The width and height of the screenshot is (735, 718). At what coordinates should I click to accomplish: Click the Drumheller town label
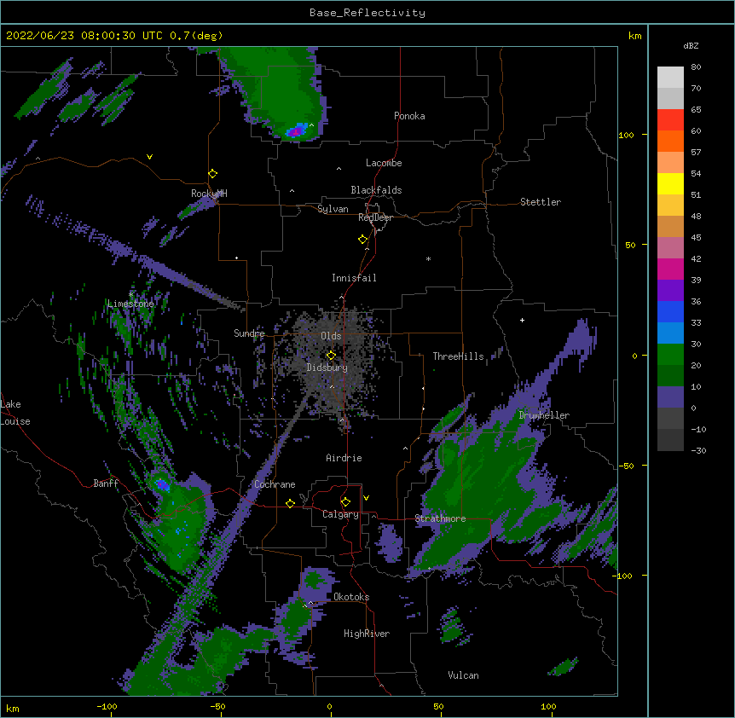[544, 415]
